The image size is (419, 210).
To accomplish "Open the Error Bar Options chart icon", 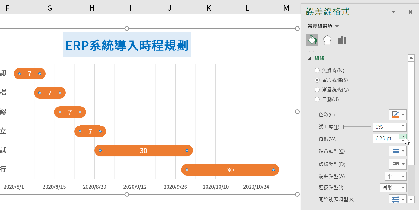I will (342, 40).
